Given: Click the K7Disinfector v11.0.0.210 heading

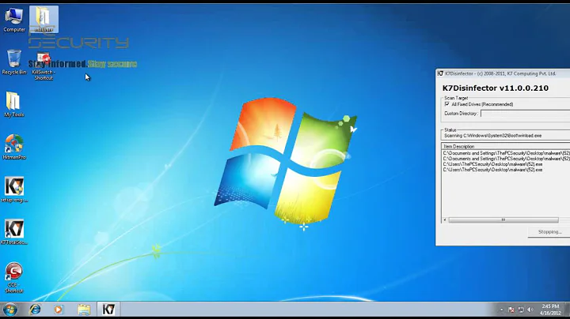Looking at the screenshot, I should coord(495,88).
